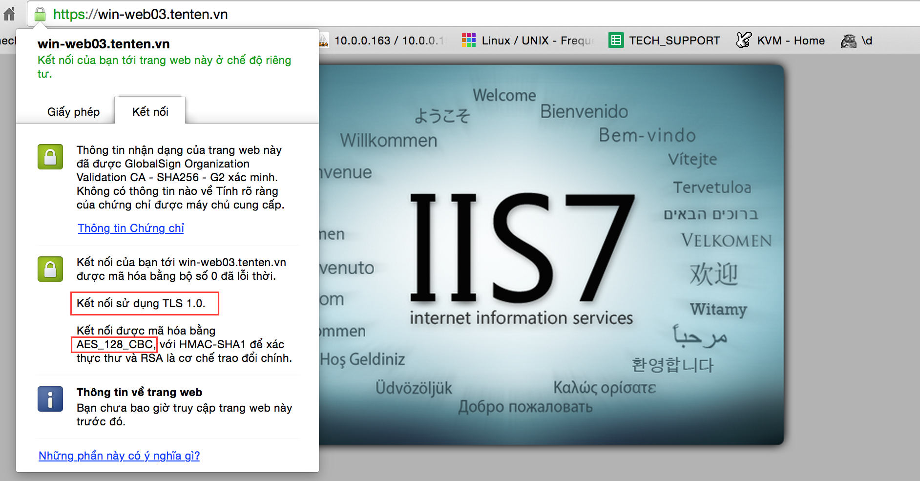
Task: Click the 'Добро пожаловать' text on IIS image
Action: pos(525,406)
